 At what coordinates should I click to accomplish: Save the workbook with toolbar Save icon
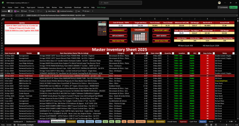click(x=15, y=11)
